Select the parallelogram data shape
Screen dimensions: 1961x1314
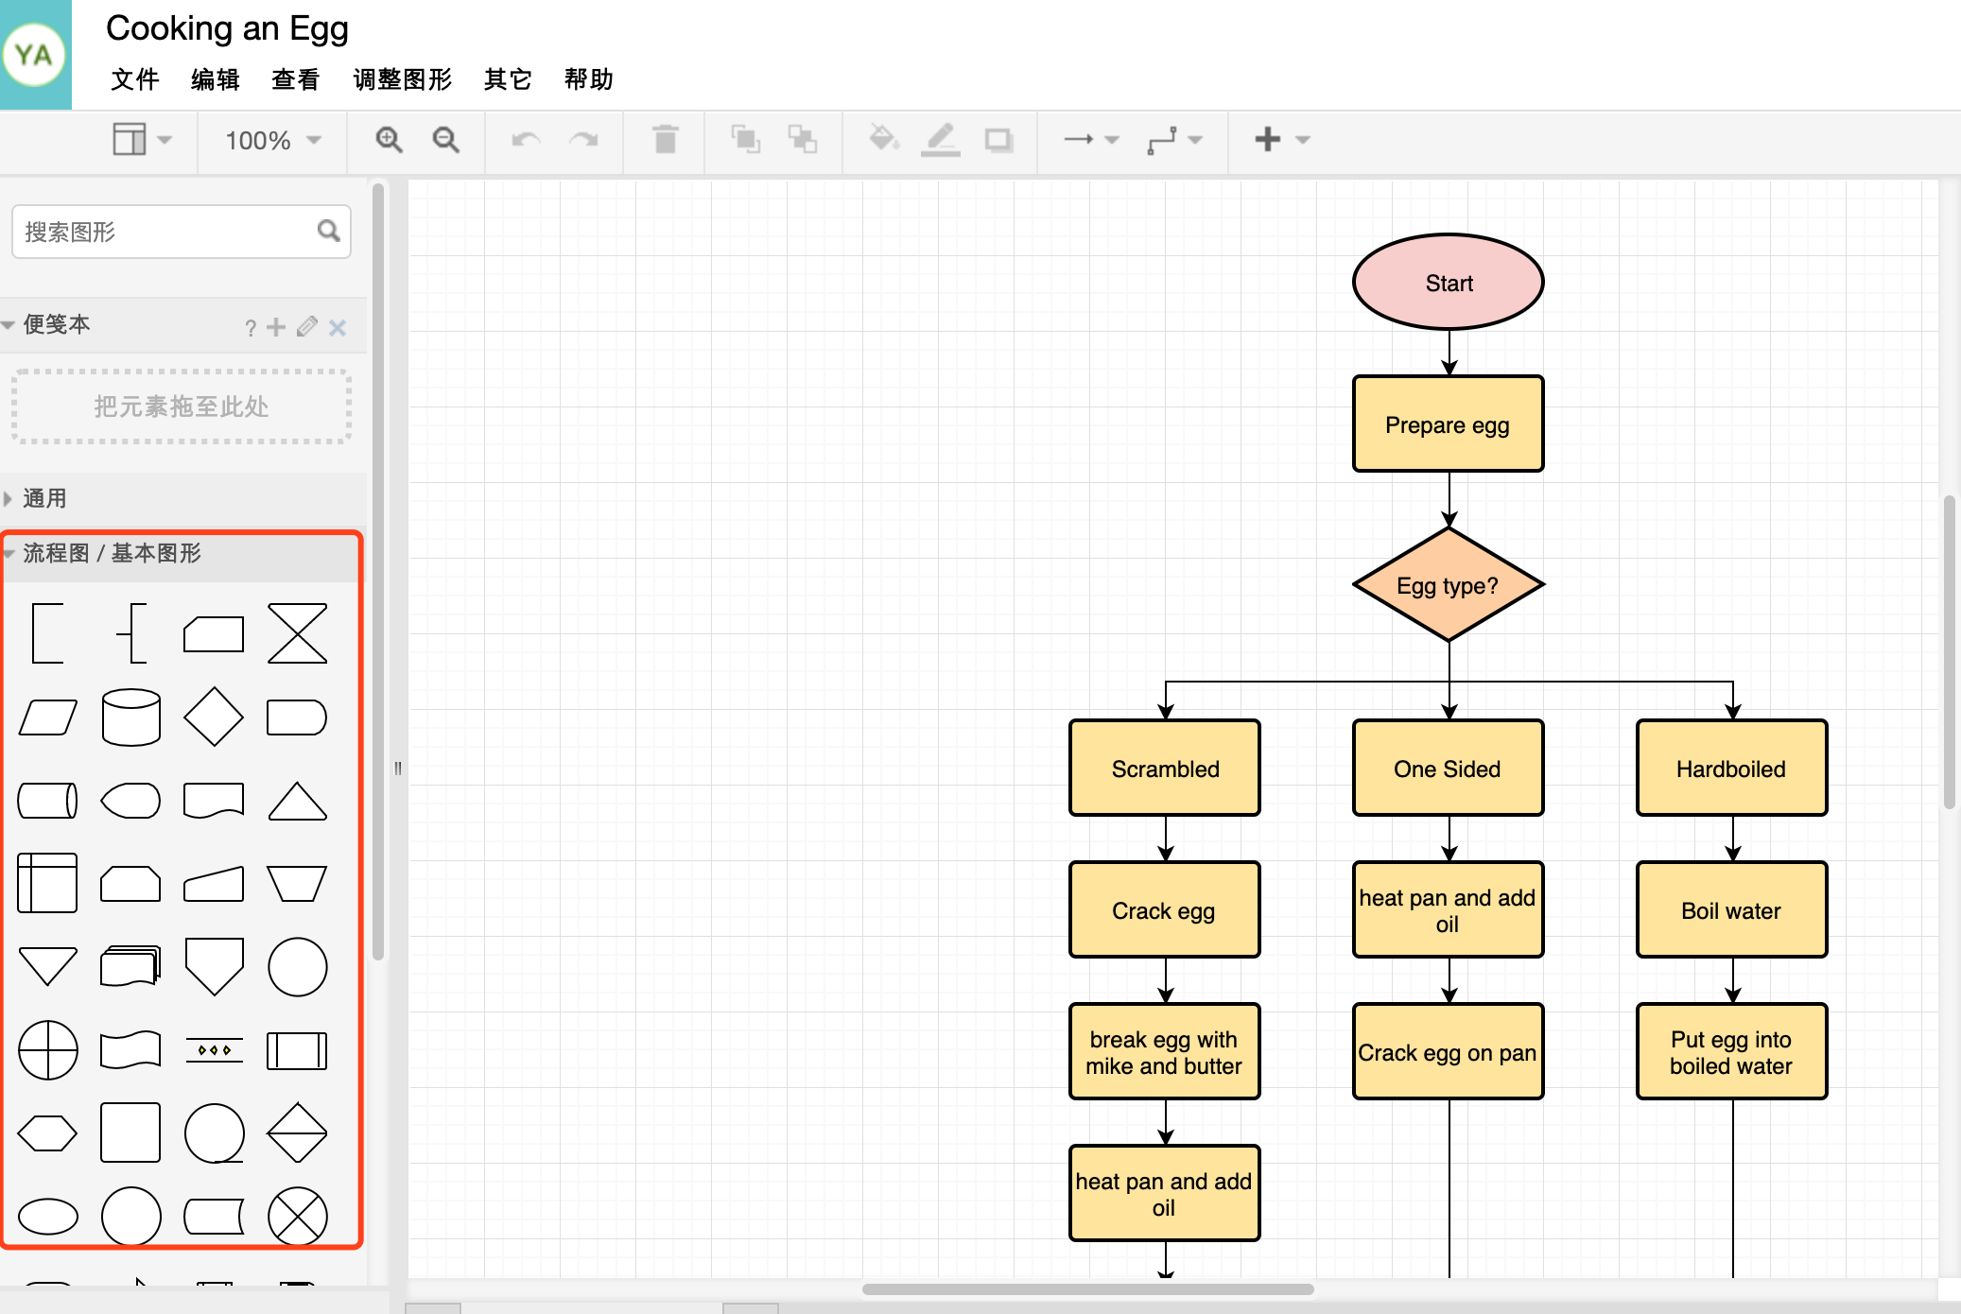(x=47, y=717)
